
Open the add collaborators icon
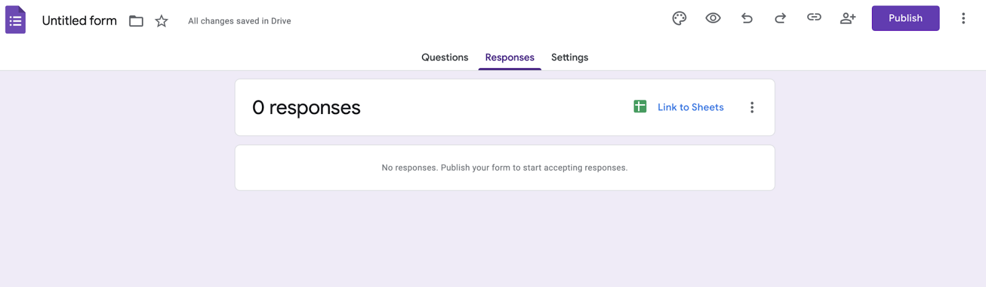[x=848, y=18]
